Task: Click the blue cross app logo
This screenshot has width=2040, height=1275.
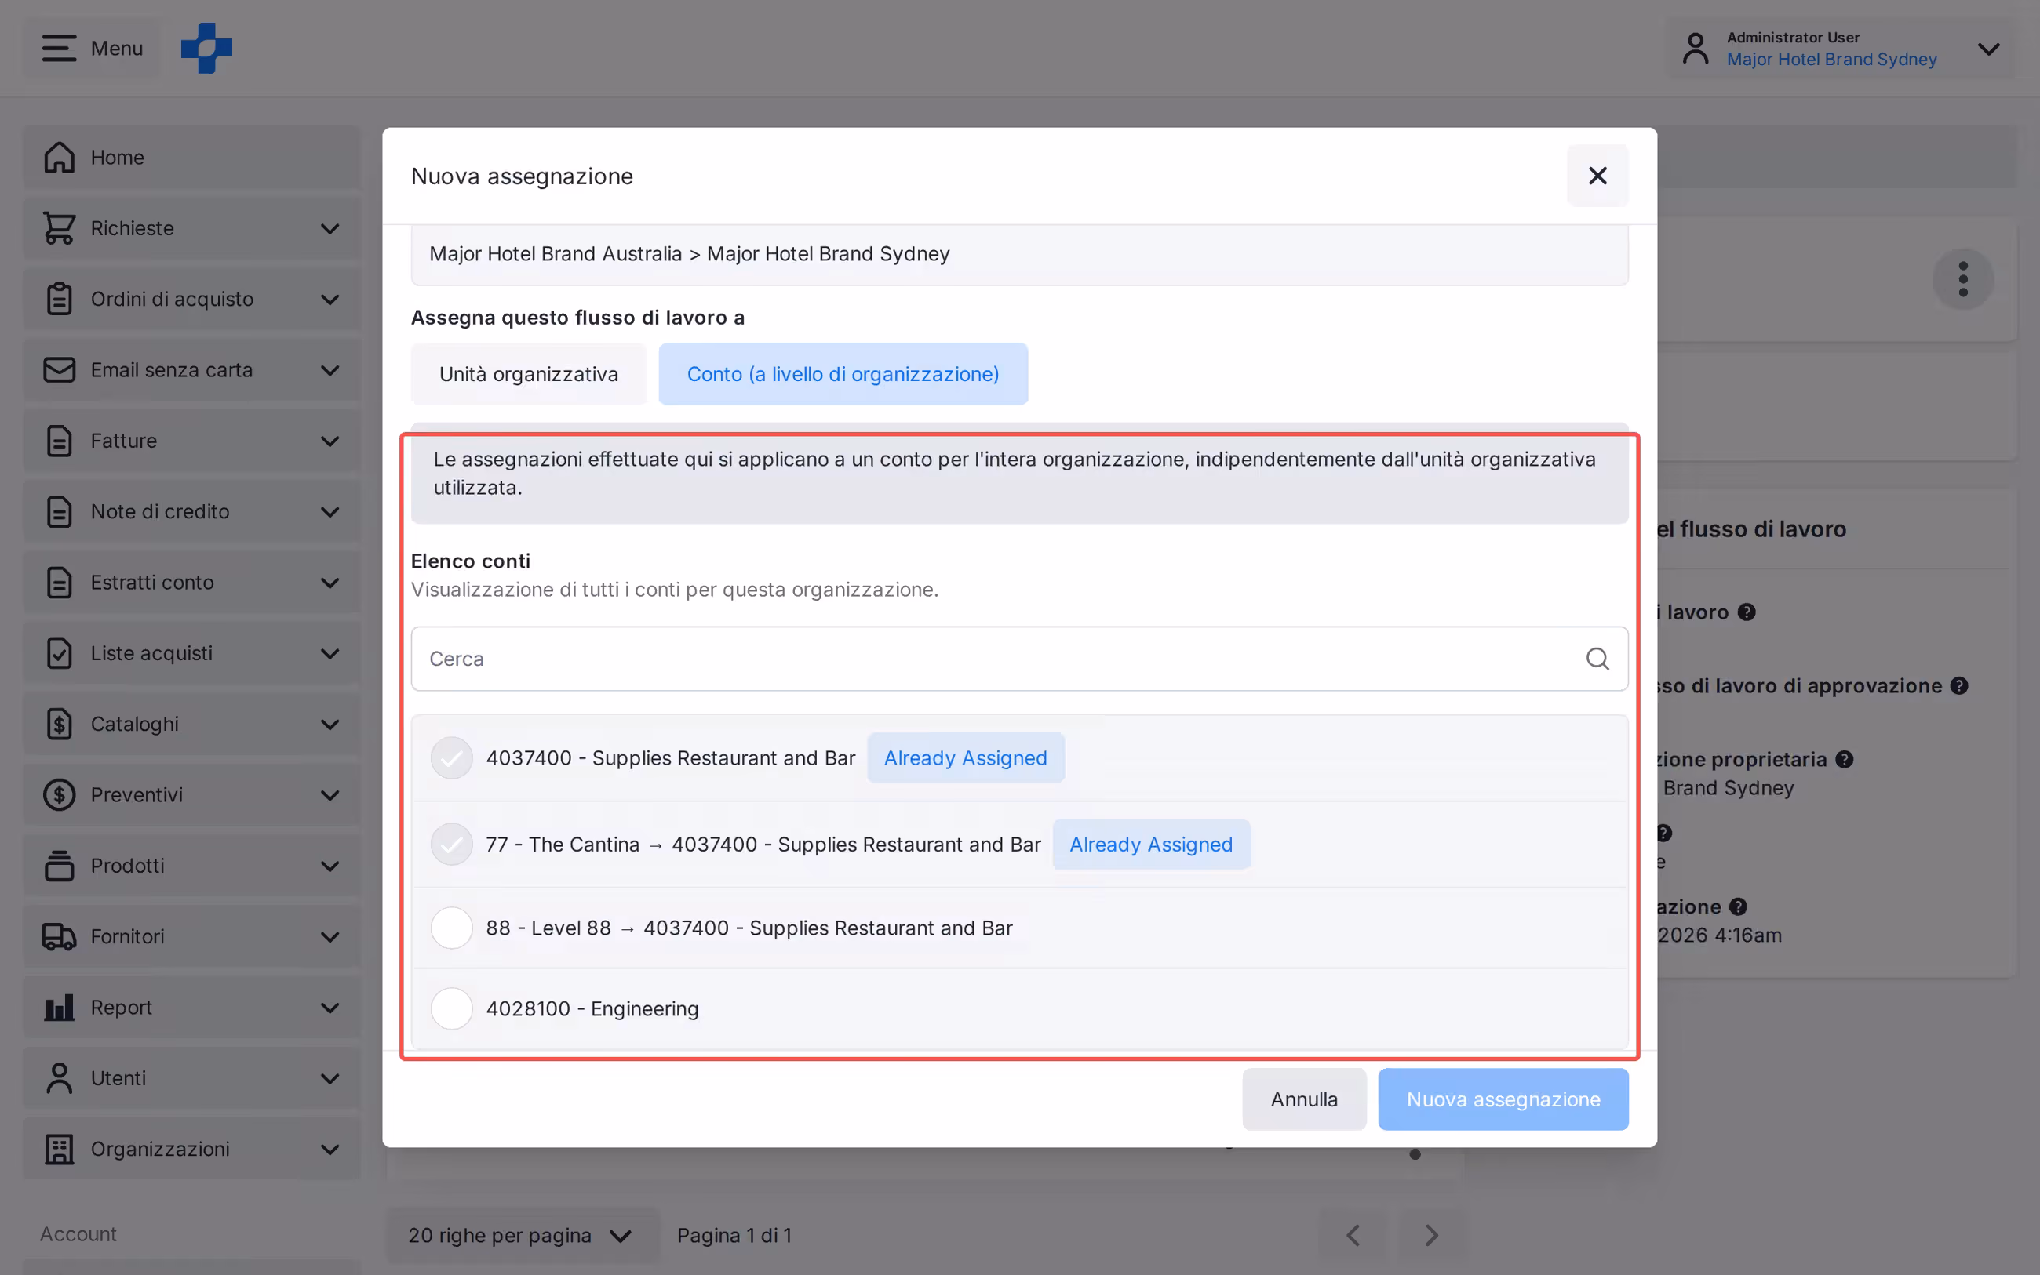Action: tap(206, 48)
